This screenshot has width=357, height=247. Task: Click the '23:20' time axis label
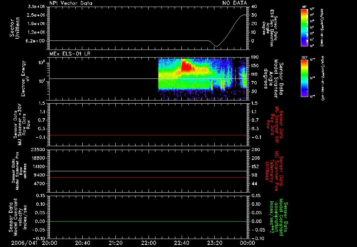[214, 243]
